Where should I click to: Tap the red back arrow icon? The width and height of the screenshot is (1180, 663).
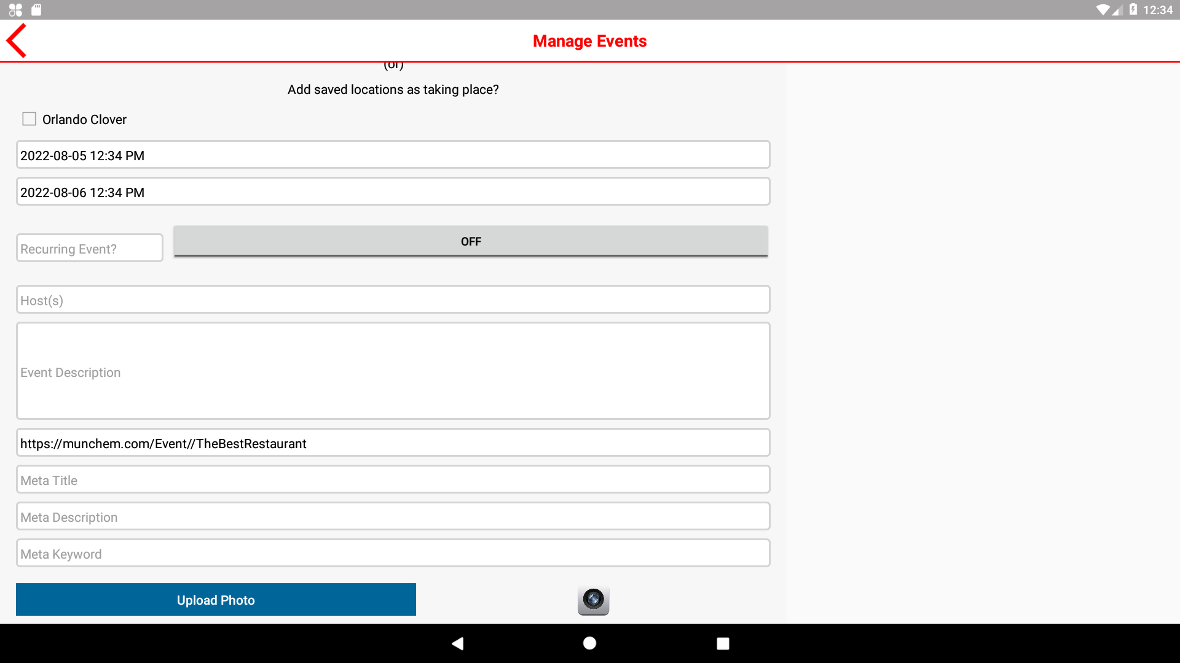tap(17, 41)
